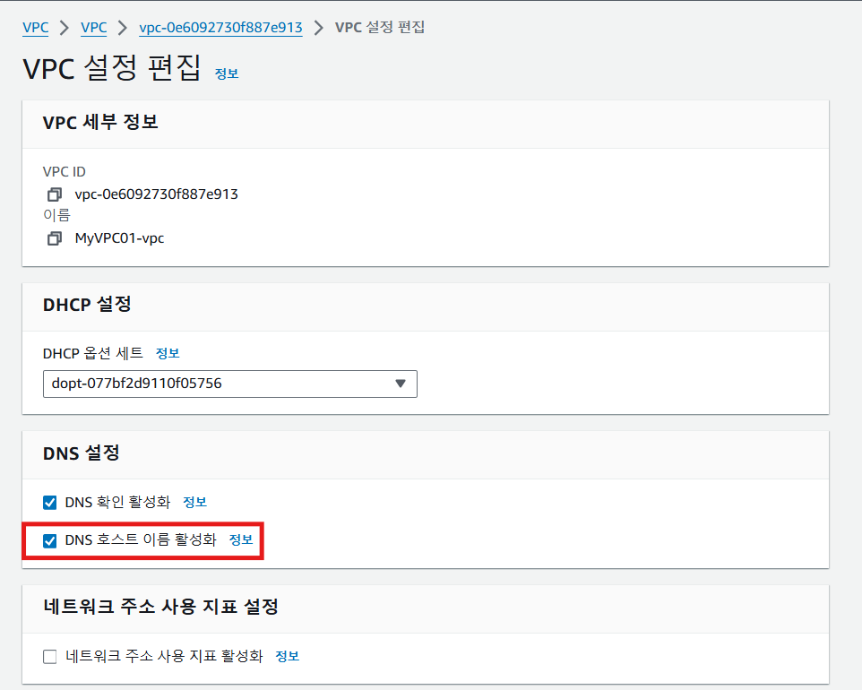
Task: Click the DNS 호스트 이름 활성화 label
Action: point(141,540)
